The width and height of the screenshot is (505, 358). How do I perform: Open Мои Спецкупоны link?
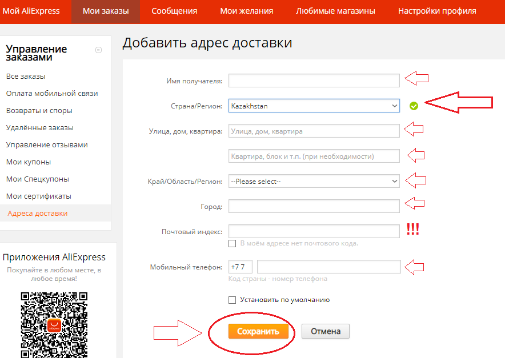pos(37,179)
